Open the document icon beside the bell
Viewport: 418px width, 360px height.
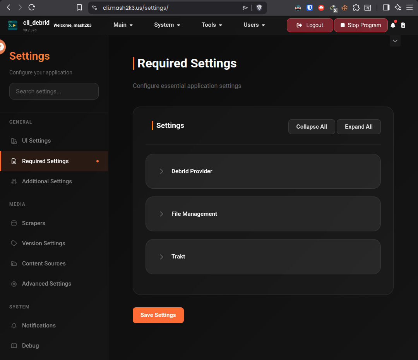pyautogui.click(x=403, y=25)
